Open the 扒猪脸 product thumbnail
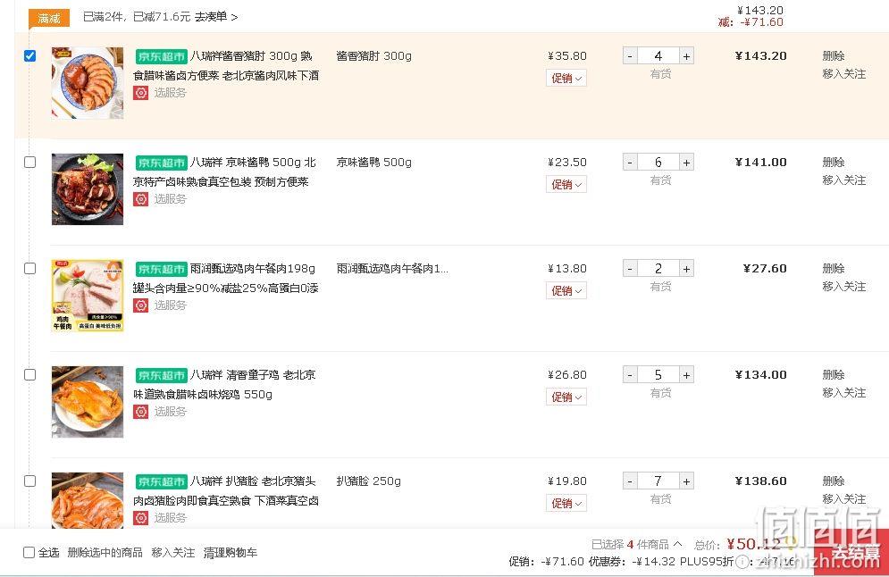The image size is (889, 577). (x=88, y=500)
